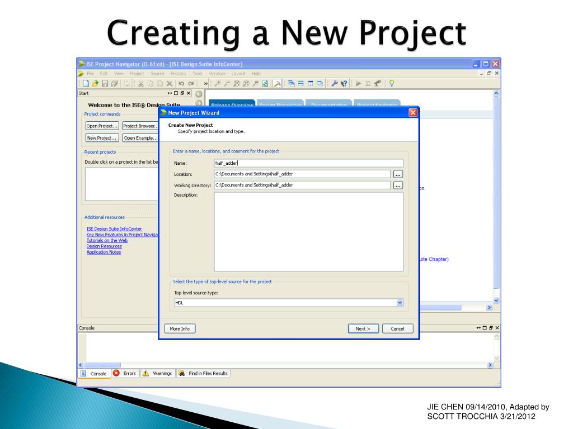The image size is (573, 429).
Task: Click the Tile horizontally windows icon
Action: pyautogui.click(x=300, y=84)
